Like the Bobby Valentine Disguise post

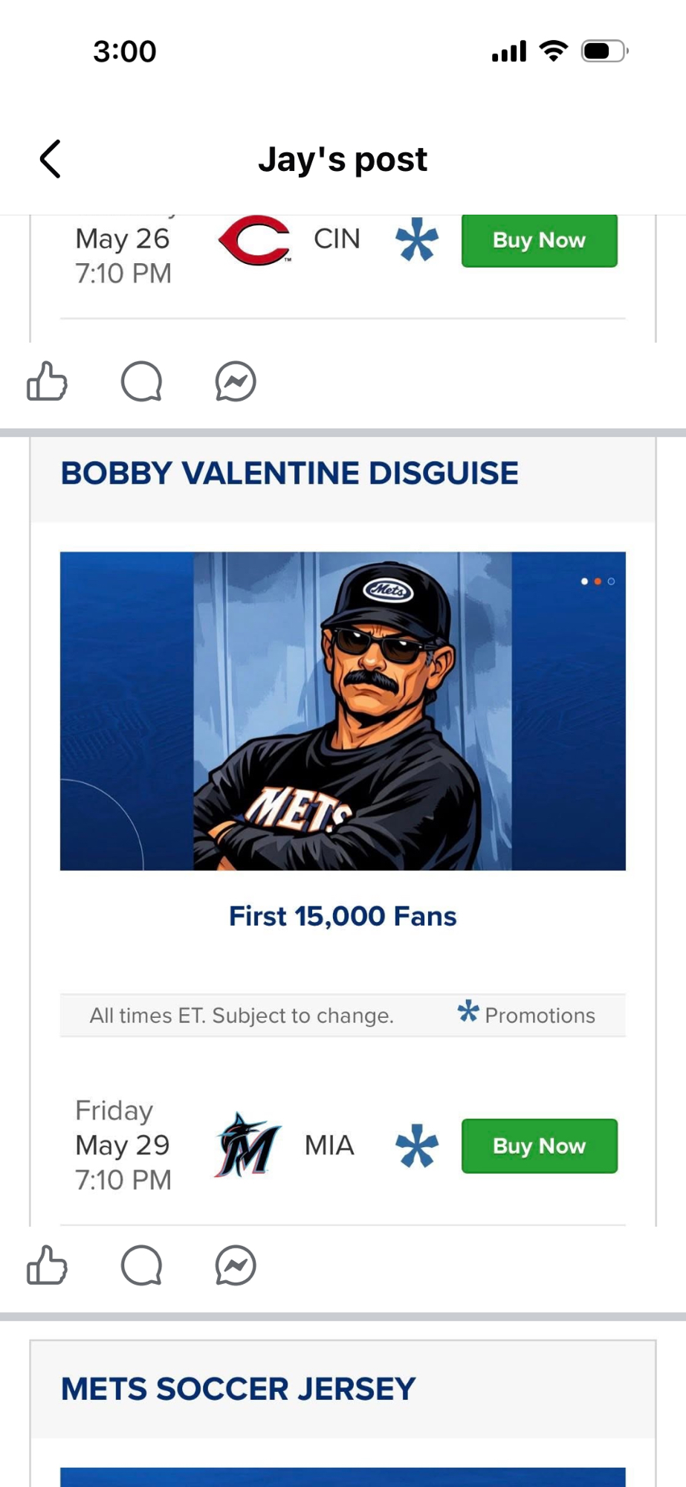point(47,1265)
